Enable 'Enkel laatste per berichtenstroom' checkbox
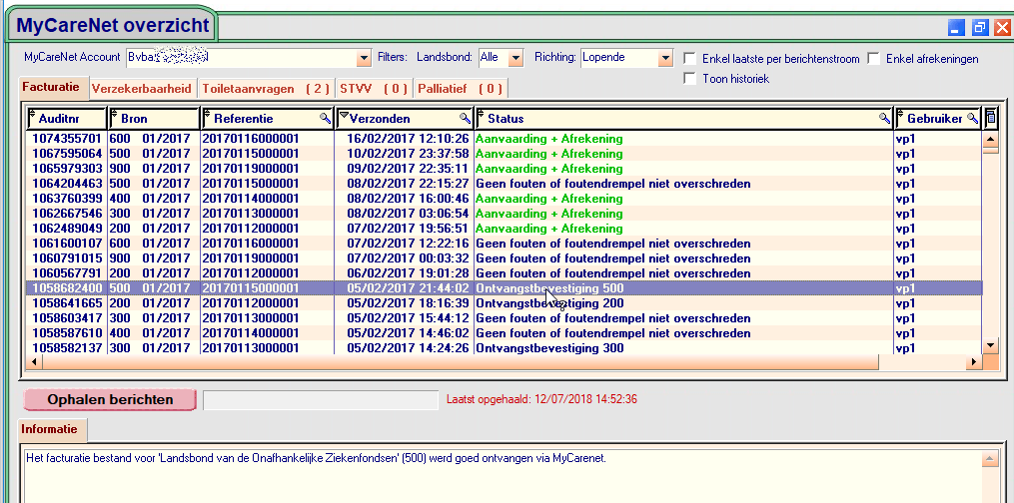 (x=690, y=59)
